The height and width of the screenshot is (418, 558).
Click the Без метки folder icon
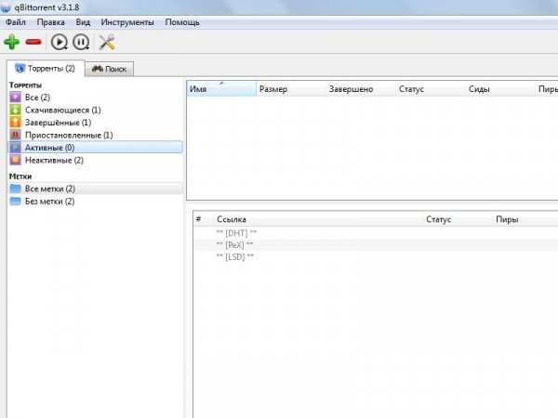15,202
